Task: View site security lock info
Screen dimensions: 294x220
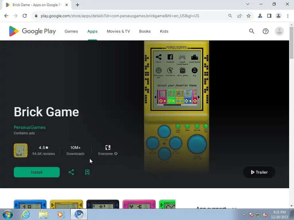Action: point(36,16)
